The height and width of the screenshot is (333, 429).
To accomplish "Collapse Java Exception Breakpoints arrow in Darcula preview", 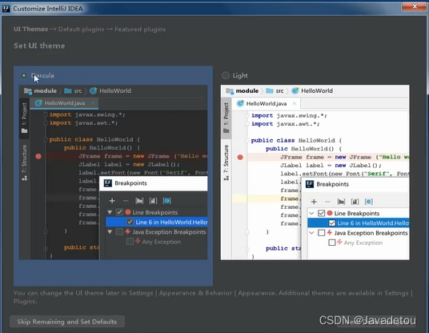I will [x=110, y=232].
